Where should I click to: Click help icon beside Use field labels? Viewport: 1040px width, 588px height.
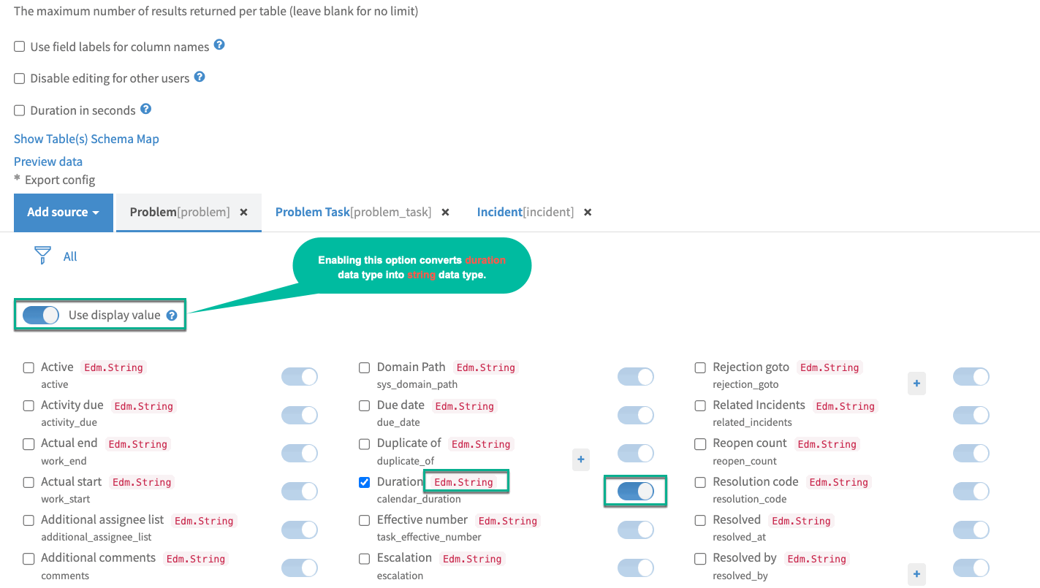coord(219,45)
